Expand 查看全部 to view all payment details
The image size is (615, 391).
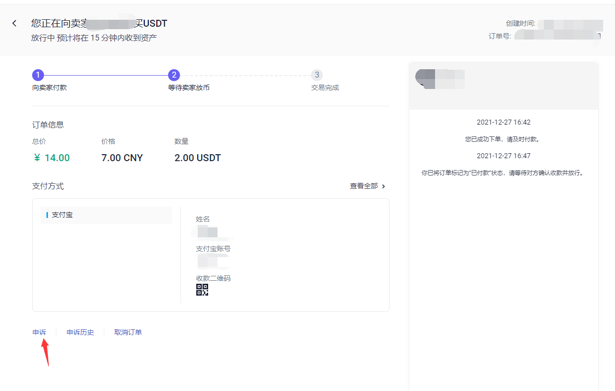coord(367,186)
